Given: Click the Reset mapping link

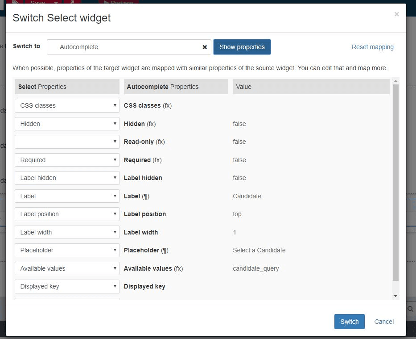Looking at the screenshot, I should tap(373, 47).
